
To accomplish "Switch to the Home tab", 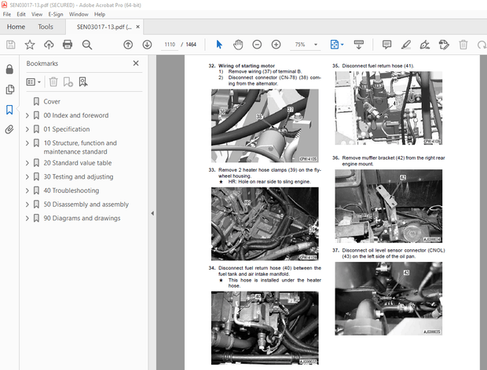I will [16, 27].
